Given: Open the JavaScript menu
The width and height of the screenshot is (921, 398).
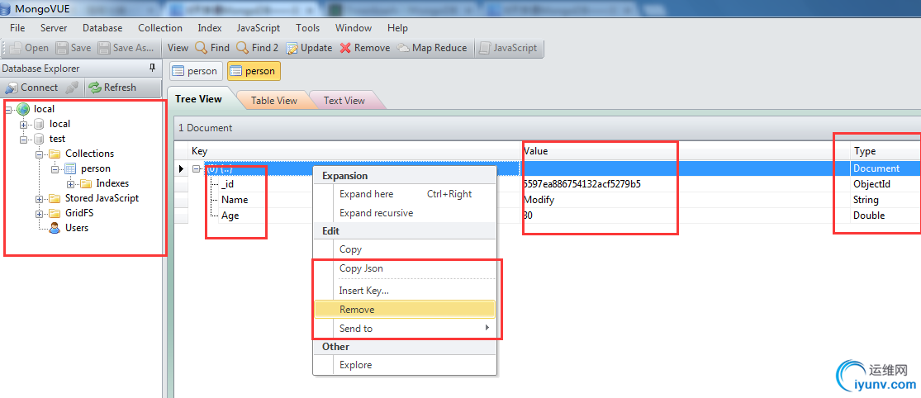Looking at the screenshot, I should point(259,27).
